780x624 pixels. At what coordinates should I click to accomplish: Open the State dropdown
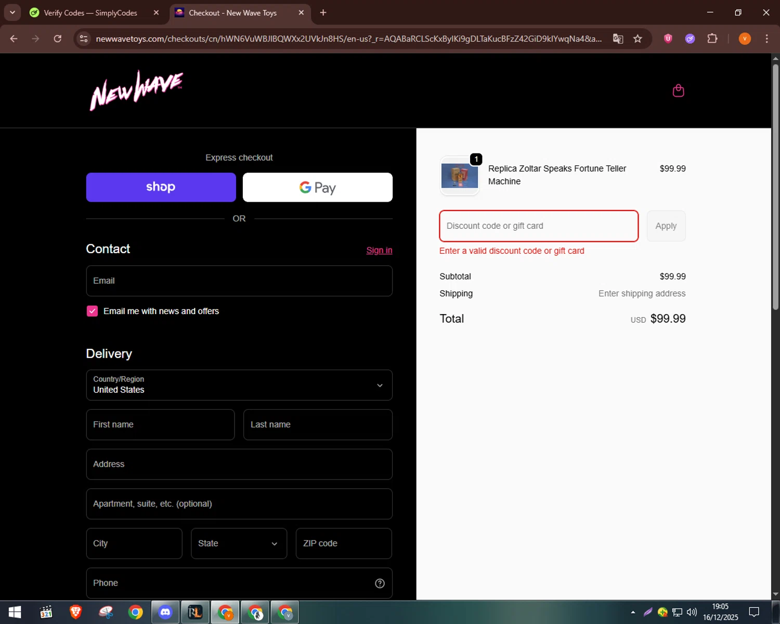(x=239, y=543)
